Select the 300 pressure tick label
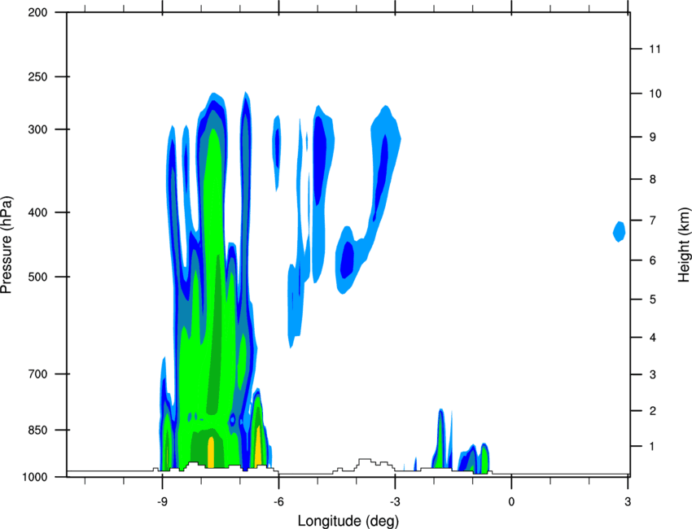This screenshot has height=529, width=692. [x=37, y=129]
